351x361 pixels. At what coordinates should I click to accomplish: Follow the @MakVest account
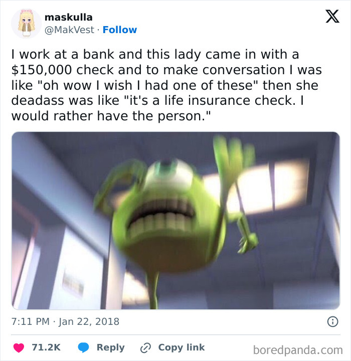[120, 30]
